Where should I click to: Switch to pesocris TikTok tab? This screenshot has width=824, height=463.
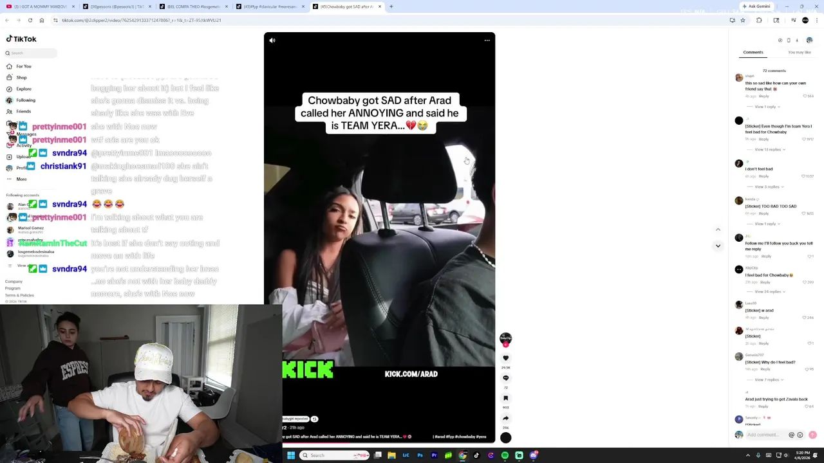116,6
